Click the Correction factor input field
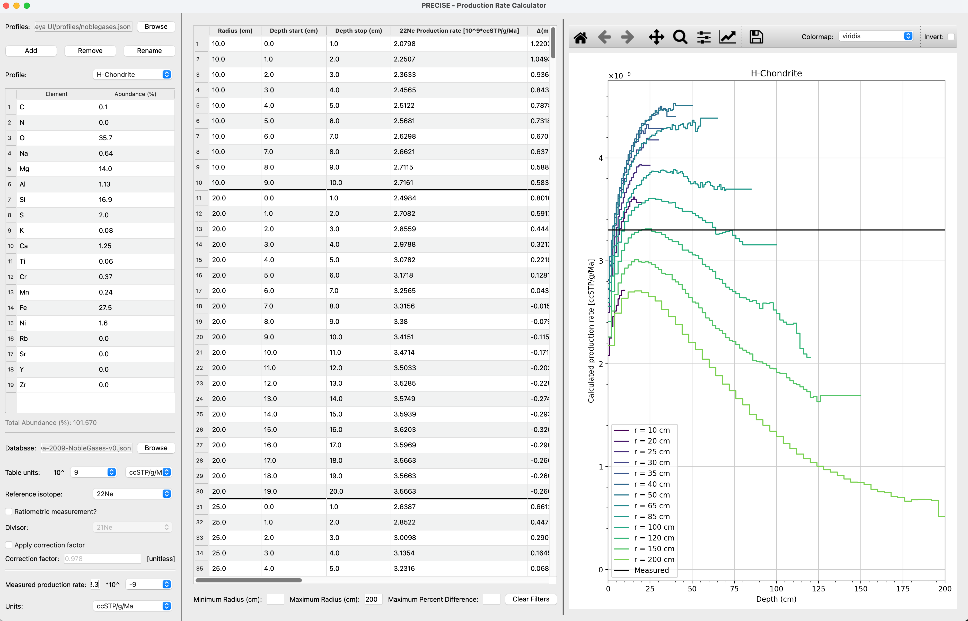 [102, 558]
